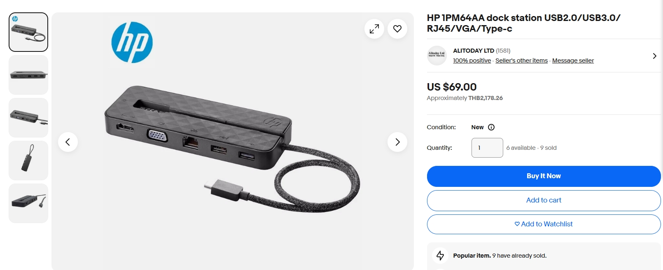Click the ALITODAY LTD seller avatar
Viewport: 663px width, 270px height.
(x=437, y=56)
